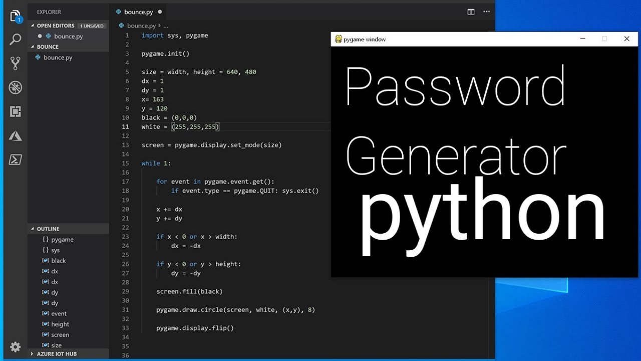Click the 'if x < 0 or x > width:' line
This screenshot has width=641, height=361.
(197, 236)
